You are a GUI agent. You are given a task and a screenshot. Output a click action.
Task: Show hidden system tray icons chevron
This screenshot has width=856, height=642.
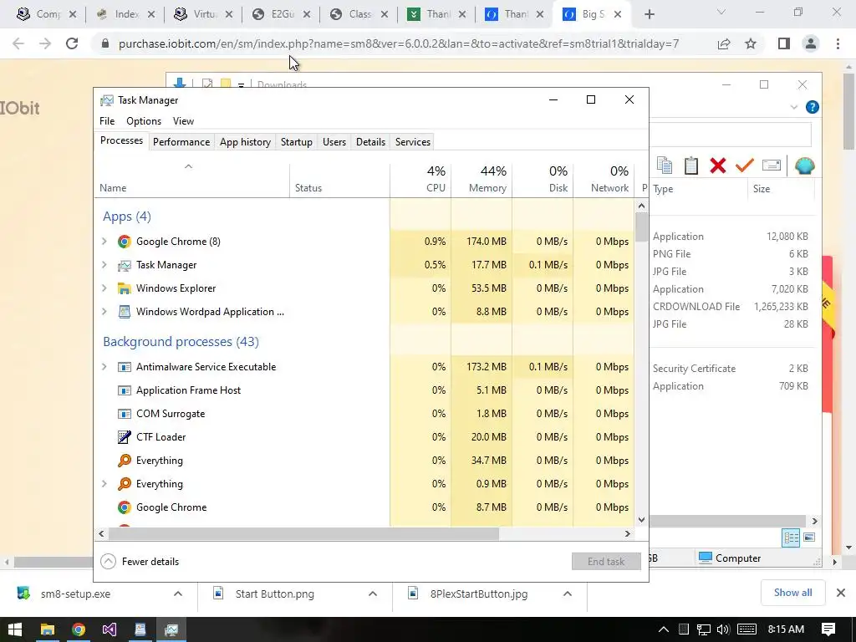[x=663, y=629]
